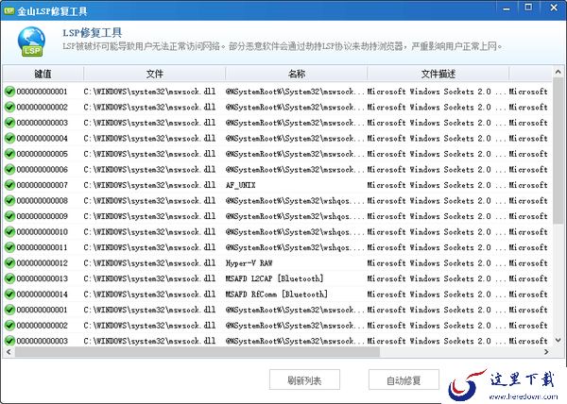The width and height of the screenshot is (567, 404).
Task: Minimize the 金山LSP修复工具 window
Action: point(507,8)
